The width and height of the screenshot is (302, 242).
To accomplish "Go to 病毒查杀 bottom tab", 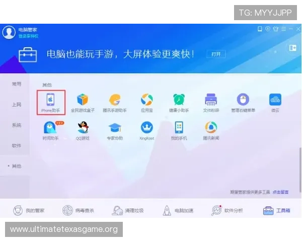I will [78, 210].
